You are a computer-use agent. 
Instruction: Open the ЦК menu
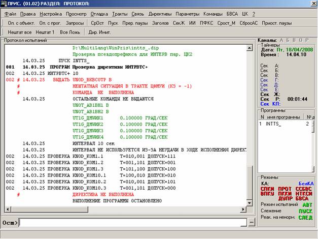click(245, 14)
